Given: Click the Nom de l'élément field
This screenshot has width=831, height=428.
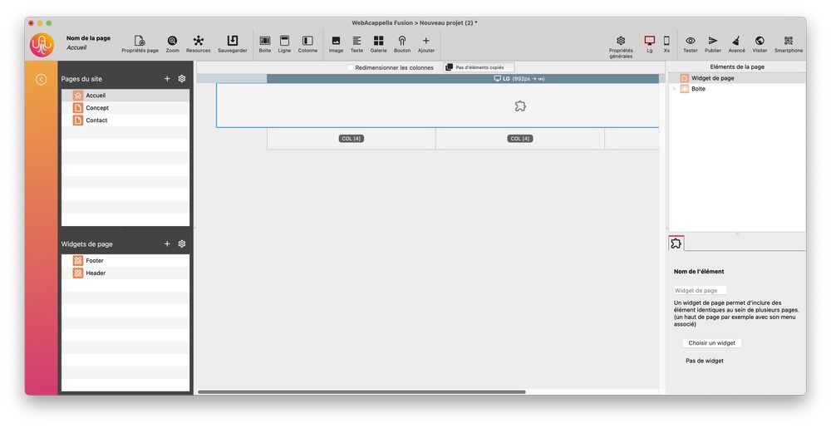Looking at the screenshot, I should coord(700,290).
